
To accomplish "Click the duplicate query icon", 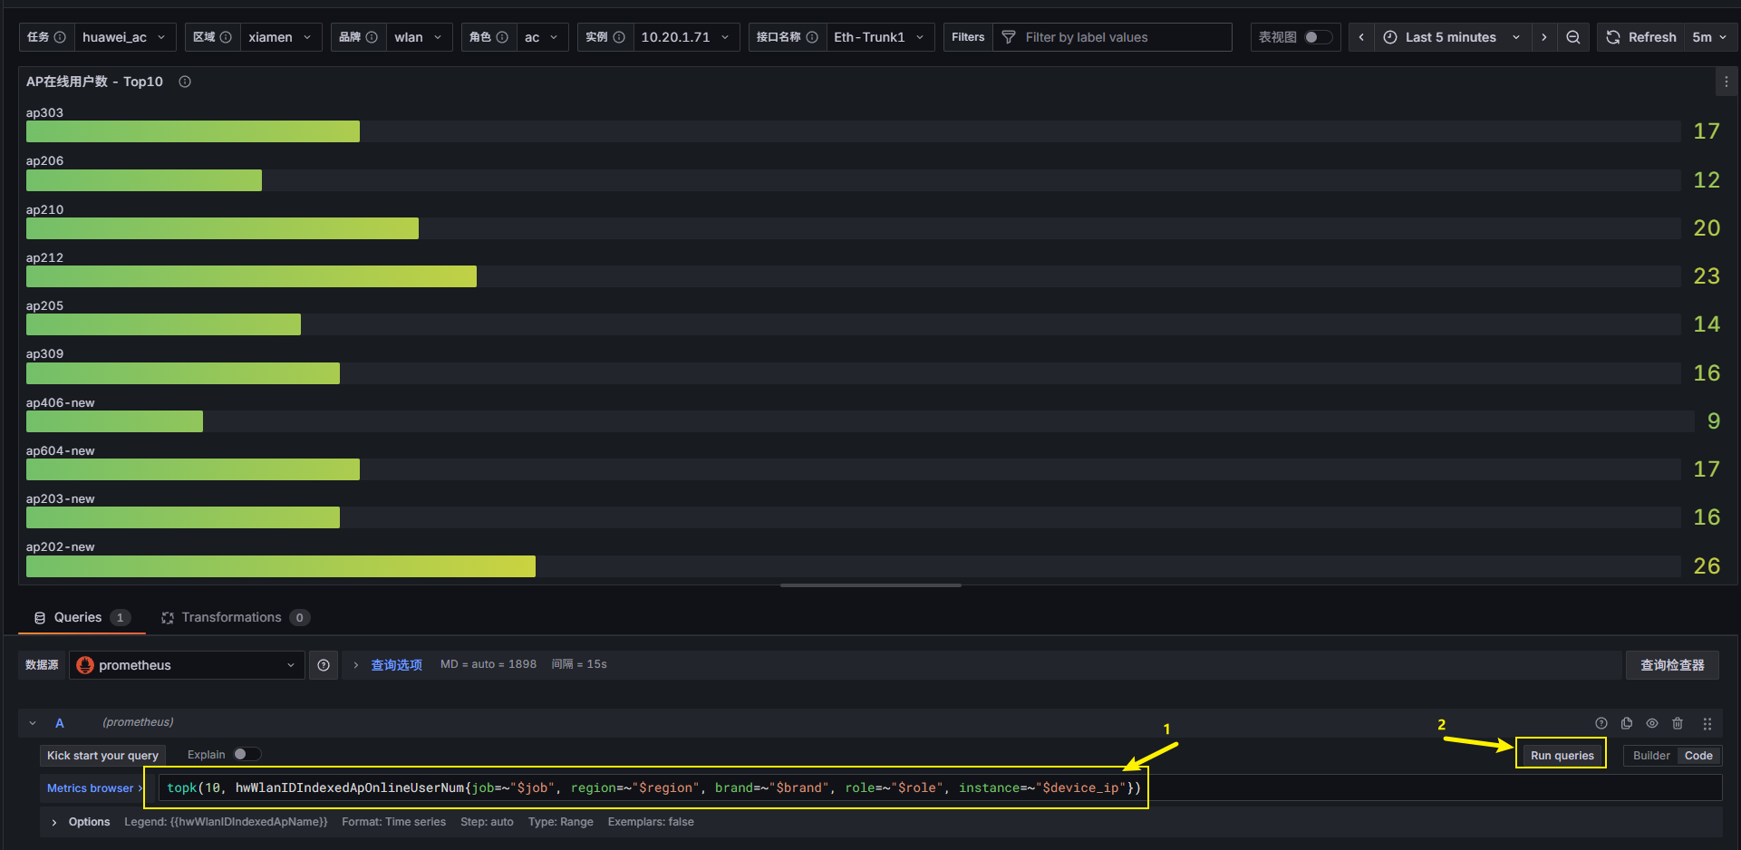I will point(1627,723).
